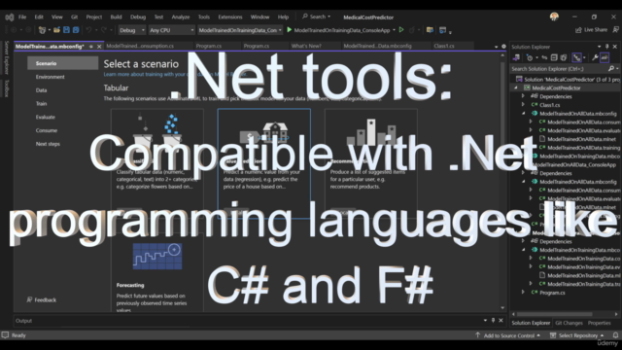This screenshot has height=350, width=622.
Task: Click Pending Changes Filter clock icon
Action: pyautogui.click(x=530, y=58)
